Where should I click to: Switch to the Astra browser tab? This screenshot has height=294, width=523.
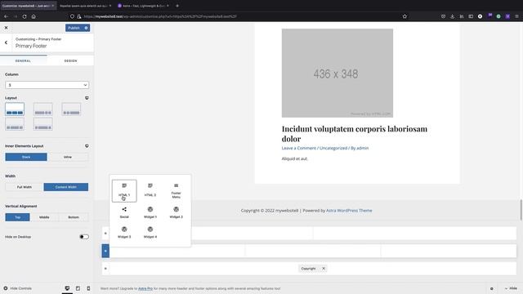[x=144, y=6]
